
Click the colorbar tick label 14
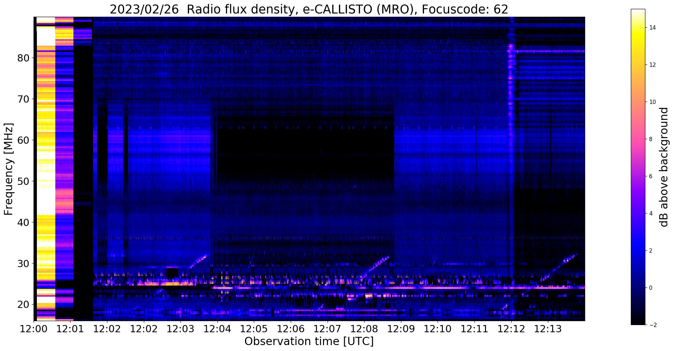652,28
